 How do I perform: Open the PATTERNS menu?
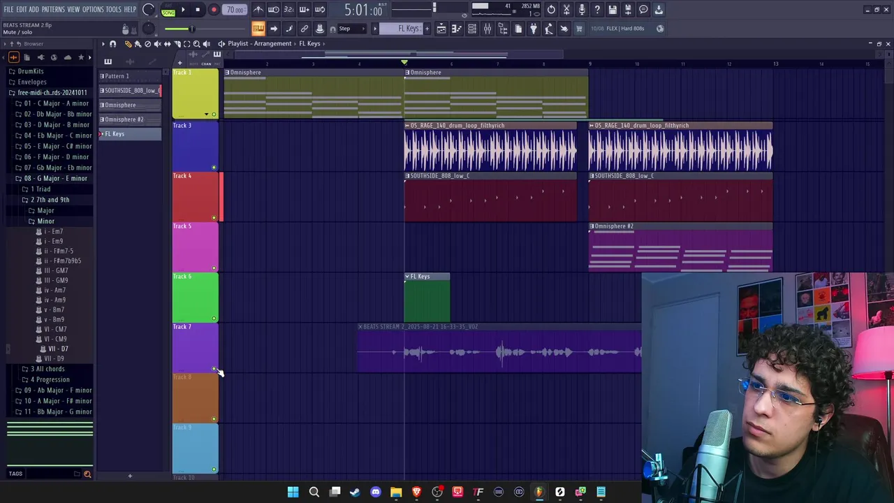click(53, 10)
